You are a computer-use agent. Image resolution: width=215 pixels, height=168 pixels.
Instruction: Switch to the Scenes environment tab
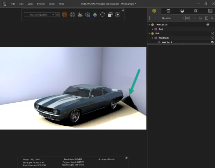(182, 11)
